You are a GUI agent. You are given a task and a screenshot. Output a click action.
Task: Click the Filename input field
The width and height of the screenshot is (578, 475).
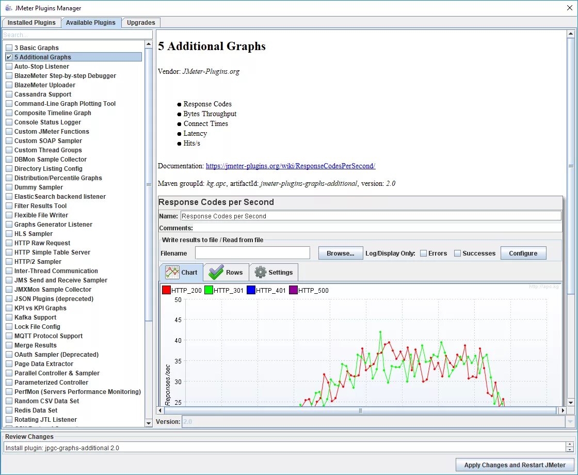click(x=252, y=253)
